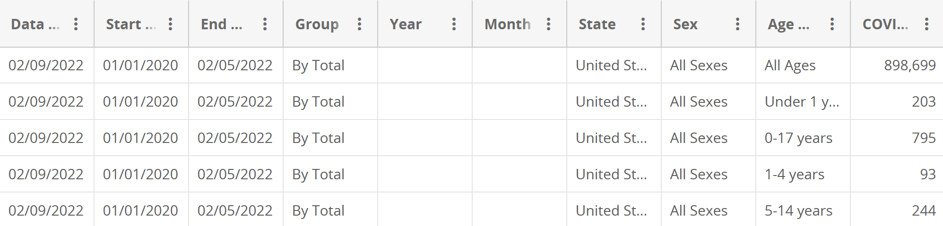Click the State column three-dot menu
The width and height of the screenshot is (943, 226).
(643, 24)
